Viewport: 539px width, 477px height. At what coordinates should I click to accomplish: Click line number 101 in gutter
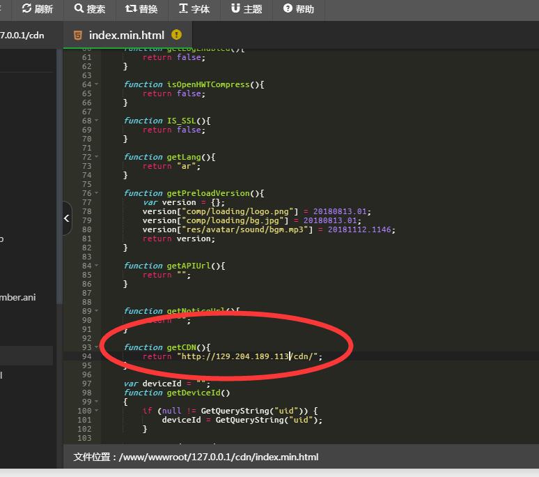point(84,420)
